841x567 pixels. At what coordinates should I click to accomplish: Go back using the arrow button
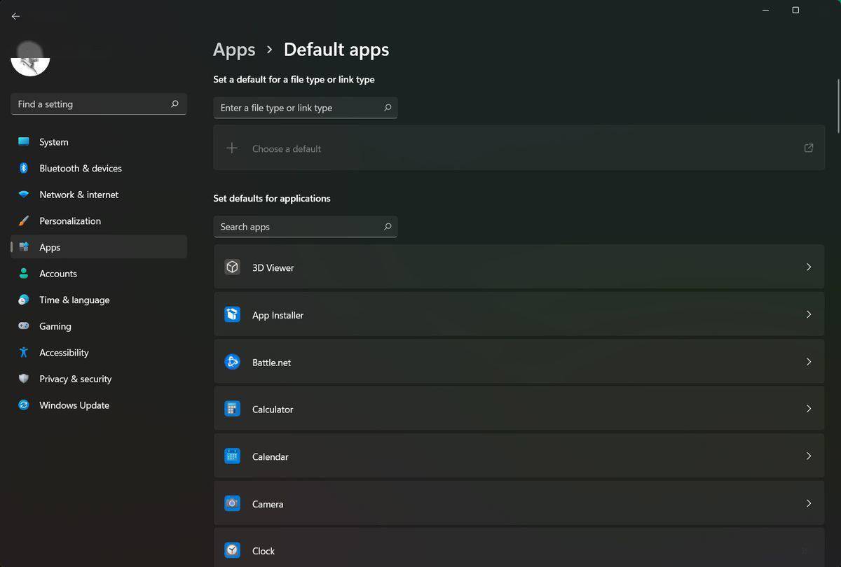[15, 15]
